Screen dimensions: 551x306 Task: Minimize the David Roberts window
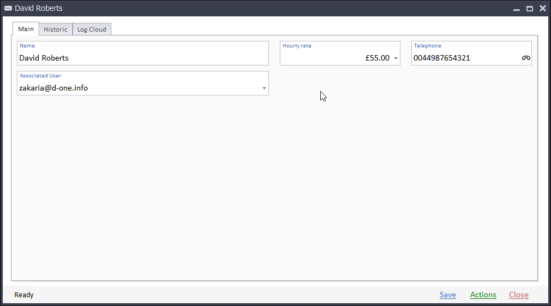pyautogui.click(x=516, y=9)
